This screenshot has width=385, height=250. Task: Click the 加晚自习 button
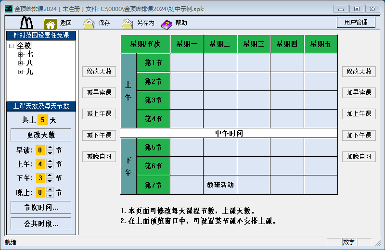tap(359, 157)
